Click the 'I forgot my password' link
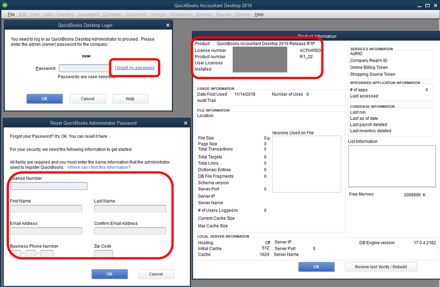The width and height of the screenshot is (440, 287). pos(135,68)
